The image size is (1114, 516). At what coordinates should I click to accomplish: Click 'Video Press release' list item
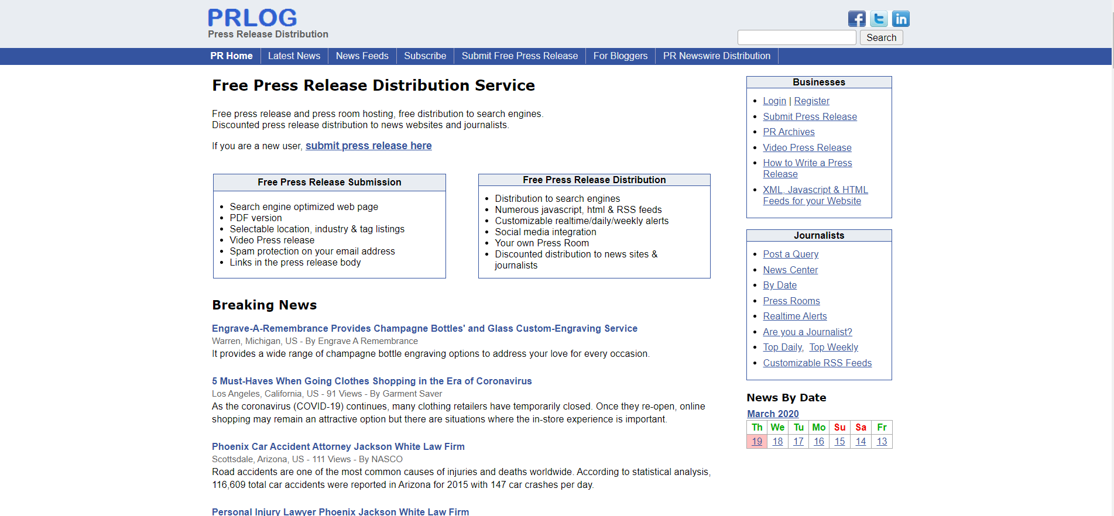[x=272, y=240]
